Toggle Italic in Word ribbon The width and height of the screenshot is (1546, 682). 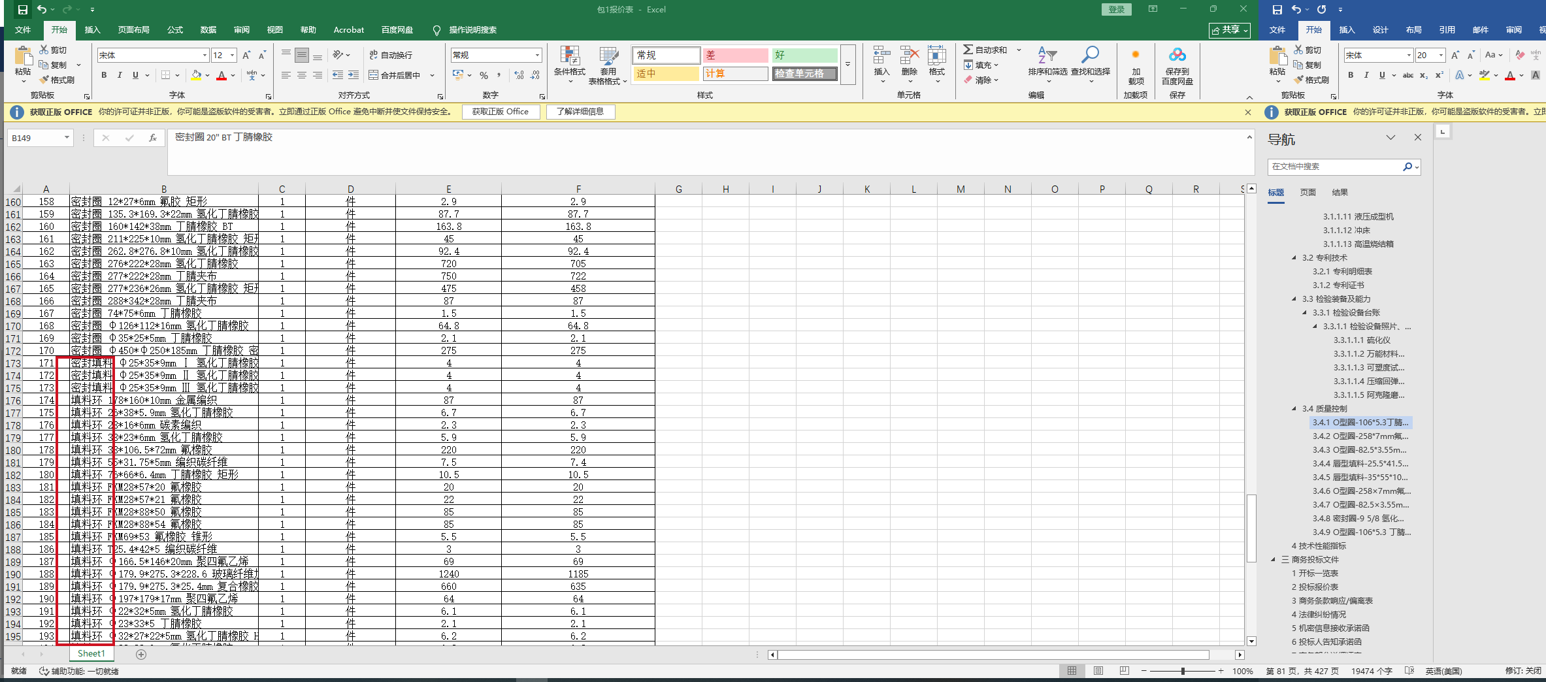1366,75
